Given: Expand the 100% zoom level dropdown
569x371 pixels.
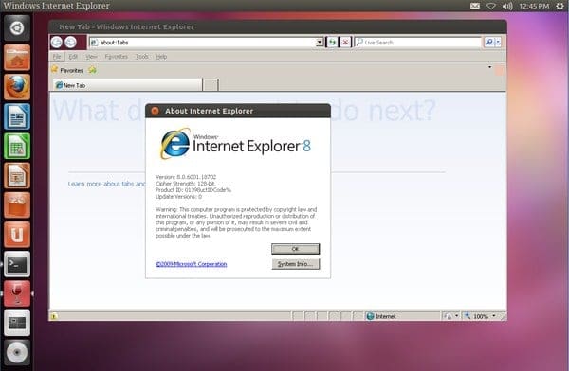Looking at the screenshot, I should (494, 316).
